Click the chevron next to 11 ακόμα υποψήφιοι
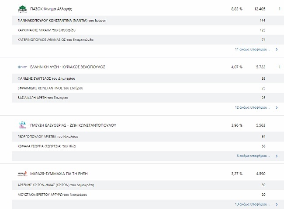The height and width of the screenshot is (209, 284). pyautogui.click(x=277, y=50)
